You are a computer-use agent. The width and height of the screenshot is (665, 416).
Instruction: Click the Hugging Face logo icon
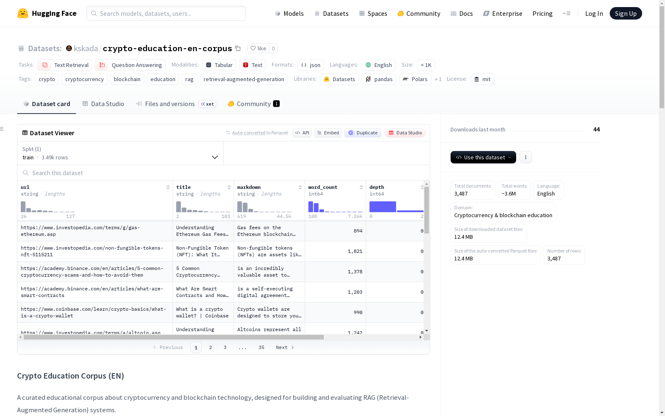(x=23, y=13)
